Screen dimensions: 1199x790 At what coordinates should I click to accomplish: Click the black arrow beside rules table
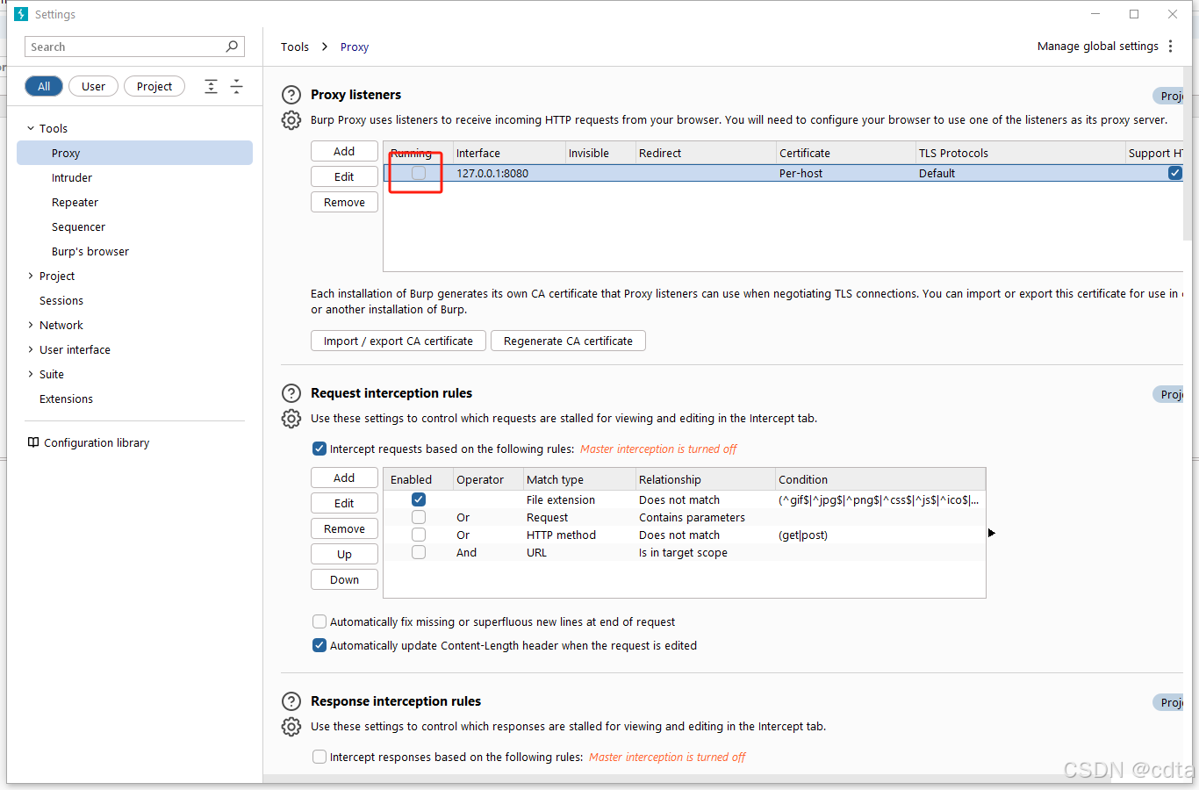(992, 533)
